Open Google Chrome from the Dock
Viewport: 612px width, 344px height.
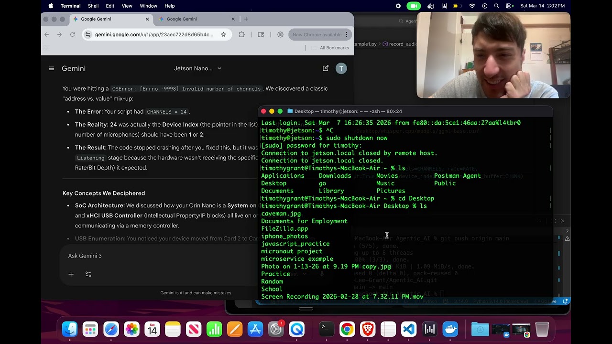pos(347,329)
